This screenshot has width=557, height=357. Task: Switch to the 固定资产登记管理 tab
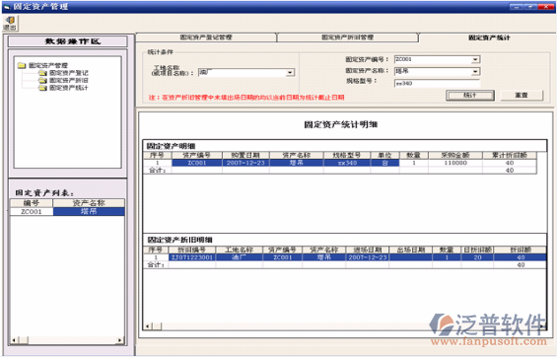206,37
